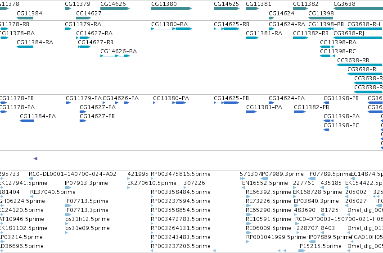The height and width of the screenshot is (253, 383).
Task: Click the RE37040.5prime label
Action: click(53, 192)
